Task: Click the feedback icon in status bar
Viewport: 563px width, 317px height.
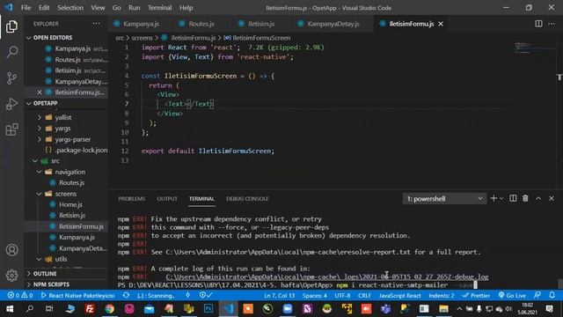Action: [x=537, y=296]
